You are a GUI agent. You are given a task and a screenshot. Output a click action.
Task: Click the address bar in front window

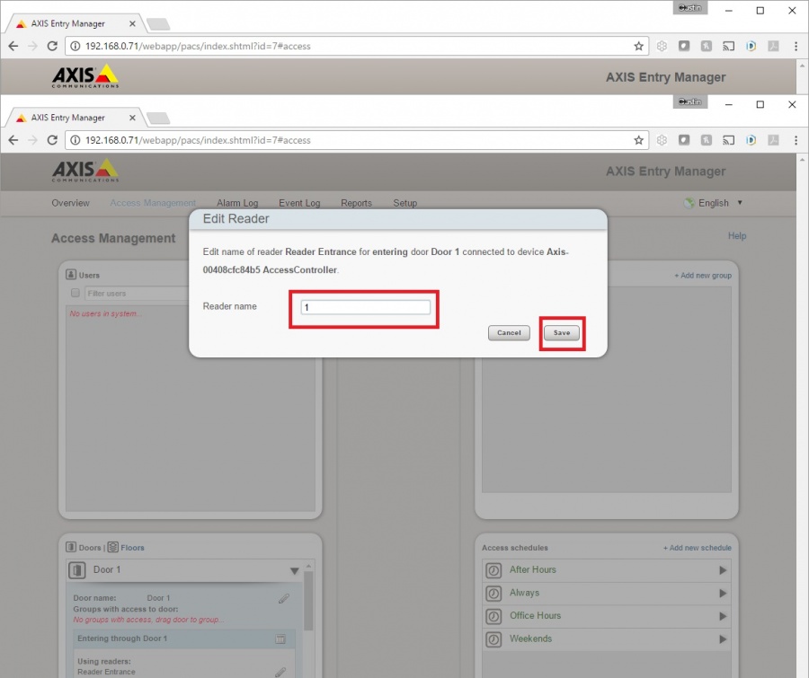click(356, 140)
